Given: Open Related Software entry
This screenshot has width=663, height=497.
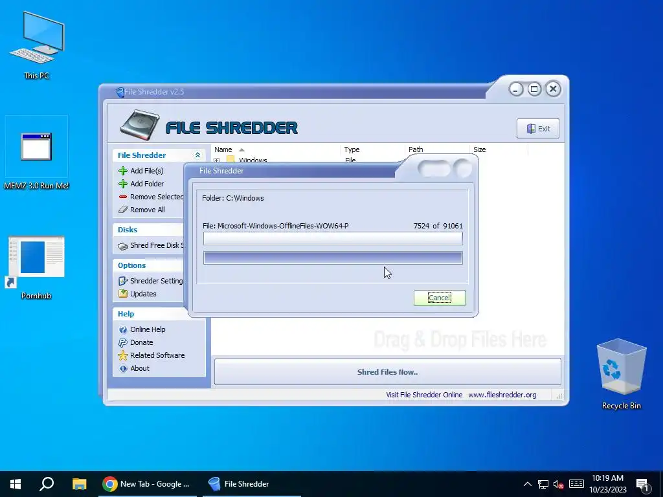Looking at the screenshot, I should 157,355.
